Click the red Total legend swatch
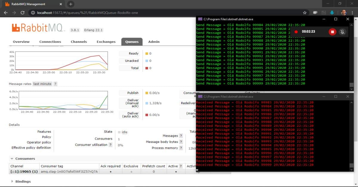The height and width of the screenshot is (187, 358). (x=146, y=68)
